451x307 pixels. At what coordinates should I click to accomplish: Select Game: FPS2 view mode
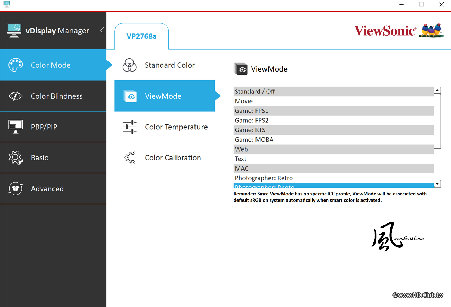(x=334, y=120)
